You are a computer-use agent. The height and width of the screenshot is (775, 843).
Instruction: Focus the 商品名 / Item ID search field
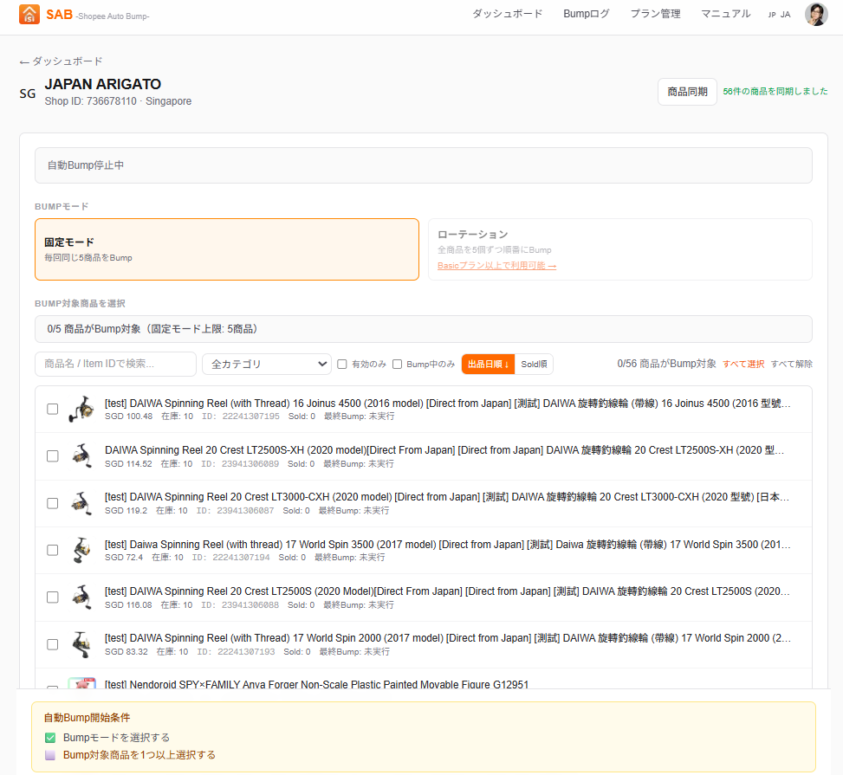click(115, 365)
